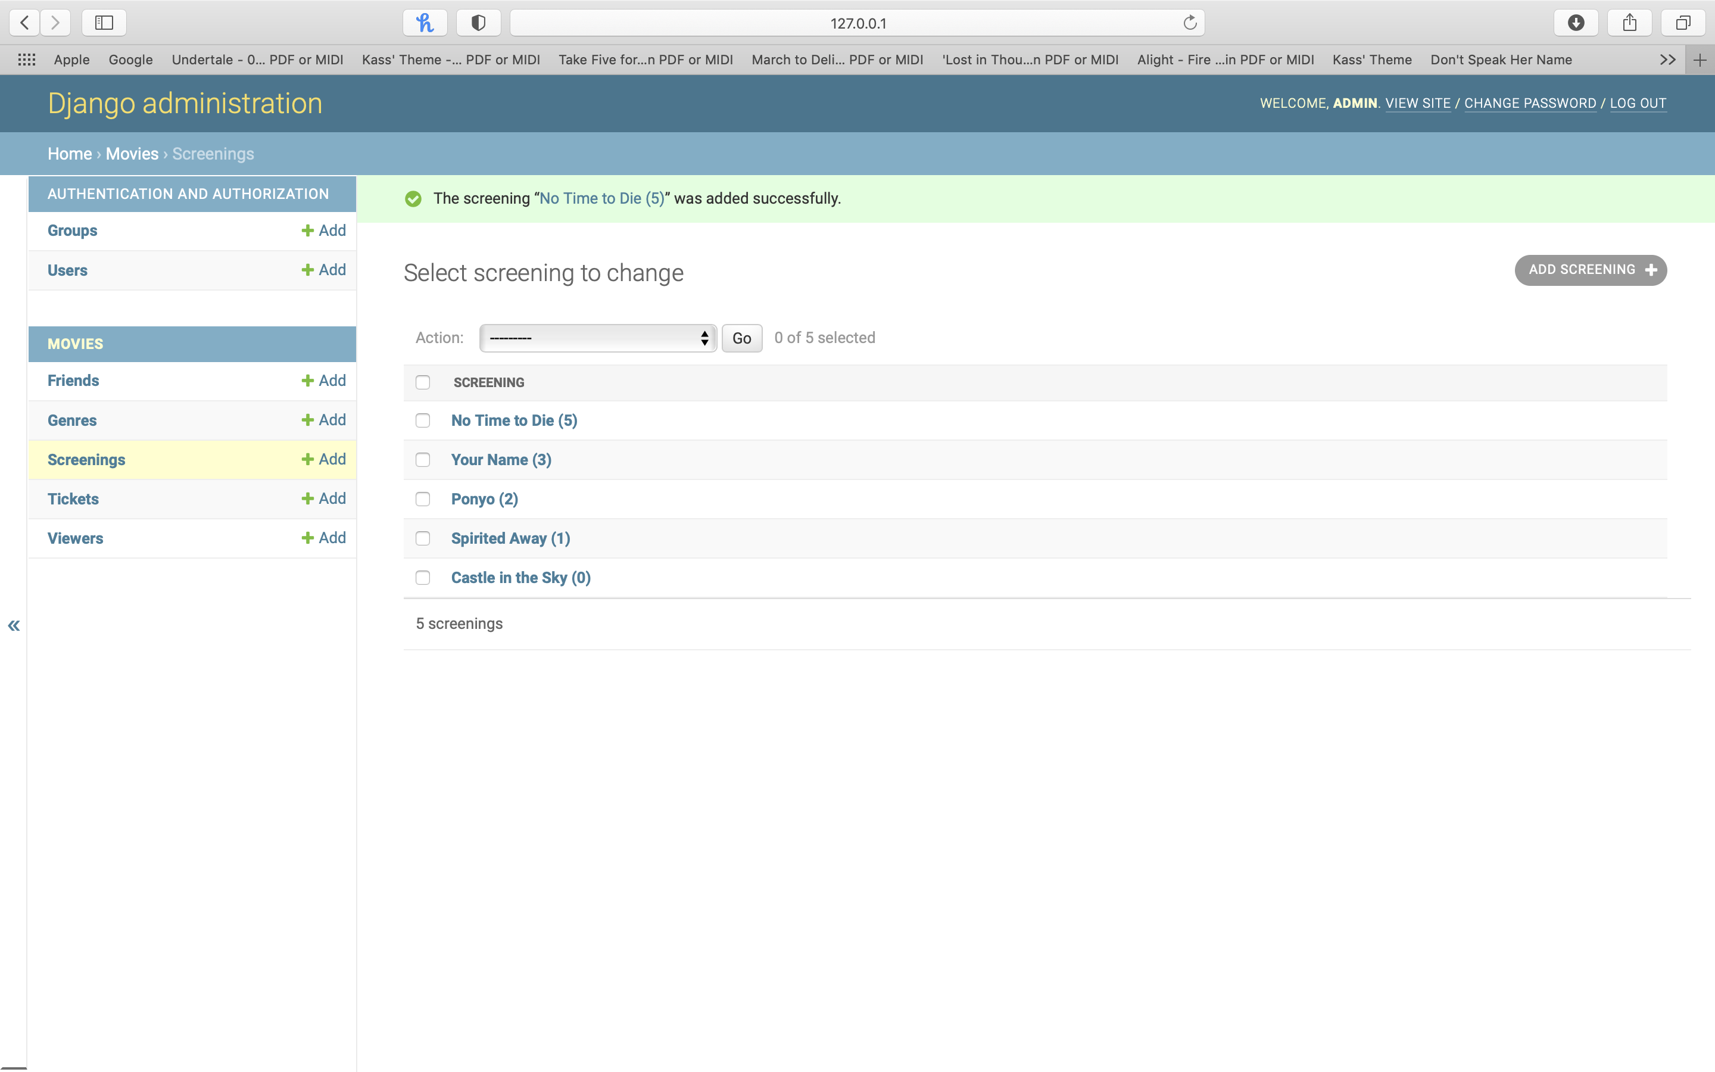Image resolution: width=1715 pixels, height=1072 pixels.
Task: Click the 127.0.0.1 address bar
Action: [857, 23]
